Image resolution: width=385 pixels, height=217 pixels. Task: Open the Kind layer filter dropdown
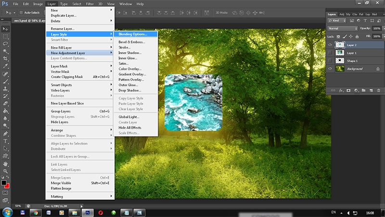click(337, 21)
